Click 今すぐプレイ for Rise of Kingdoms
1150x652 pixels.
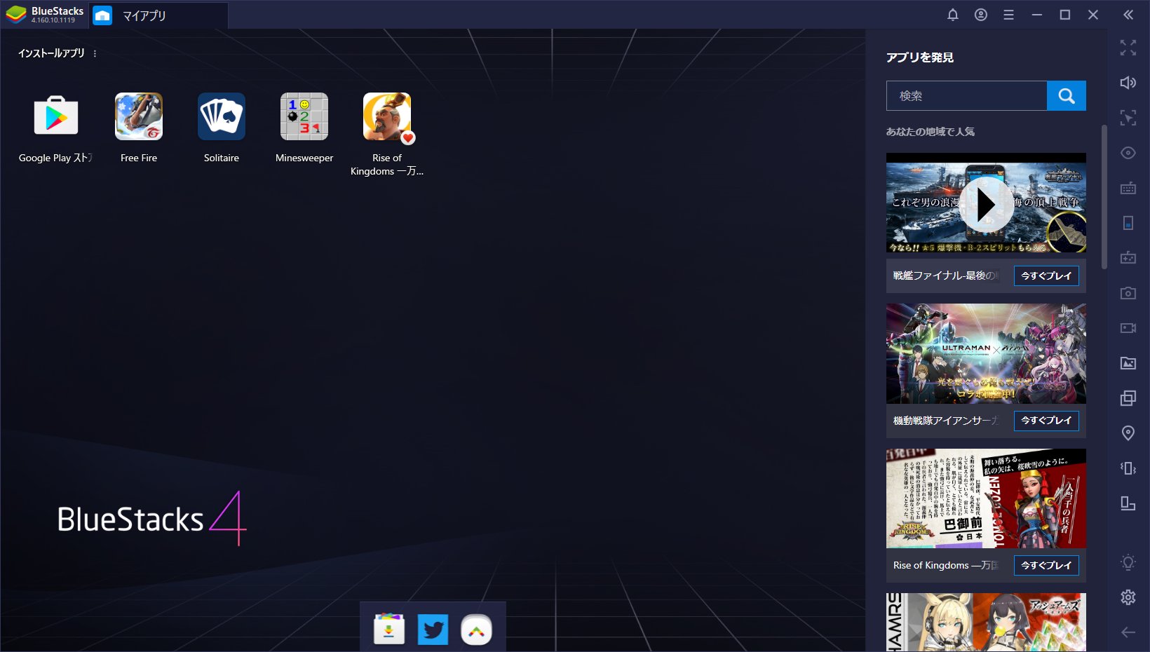coord(1046,566)
